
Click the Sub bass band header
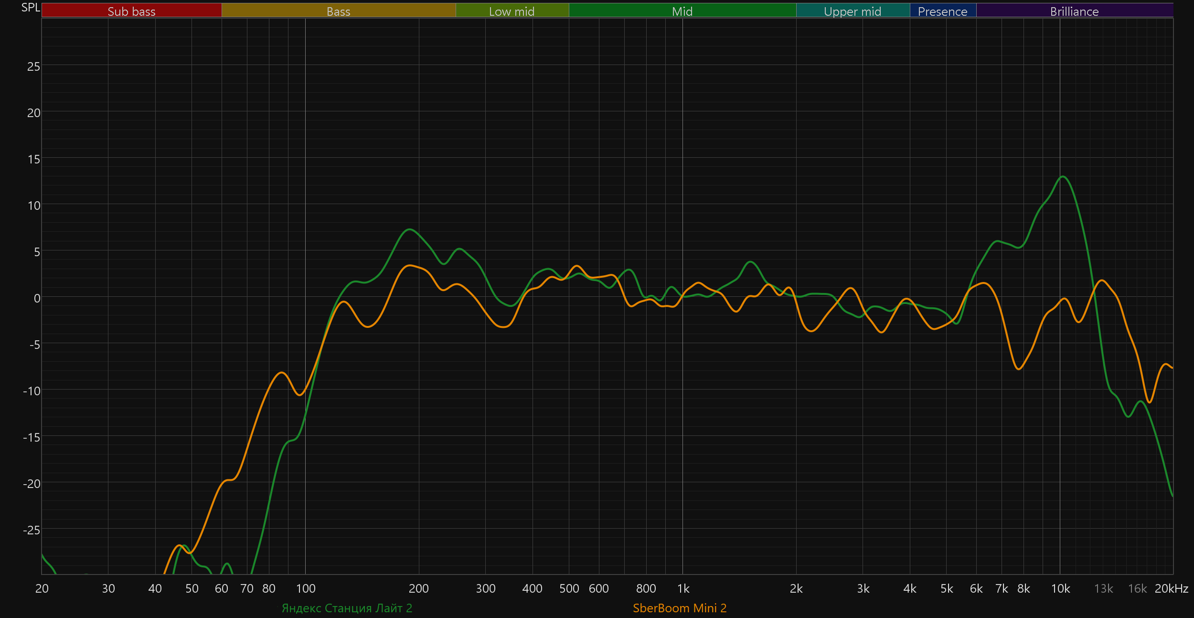(131, 11)
